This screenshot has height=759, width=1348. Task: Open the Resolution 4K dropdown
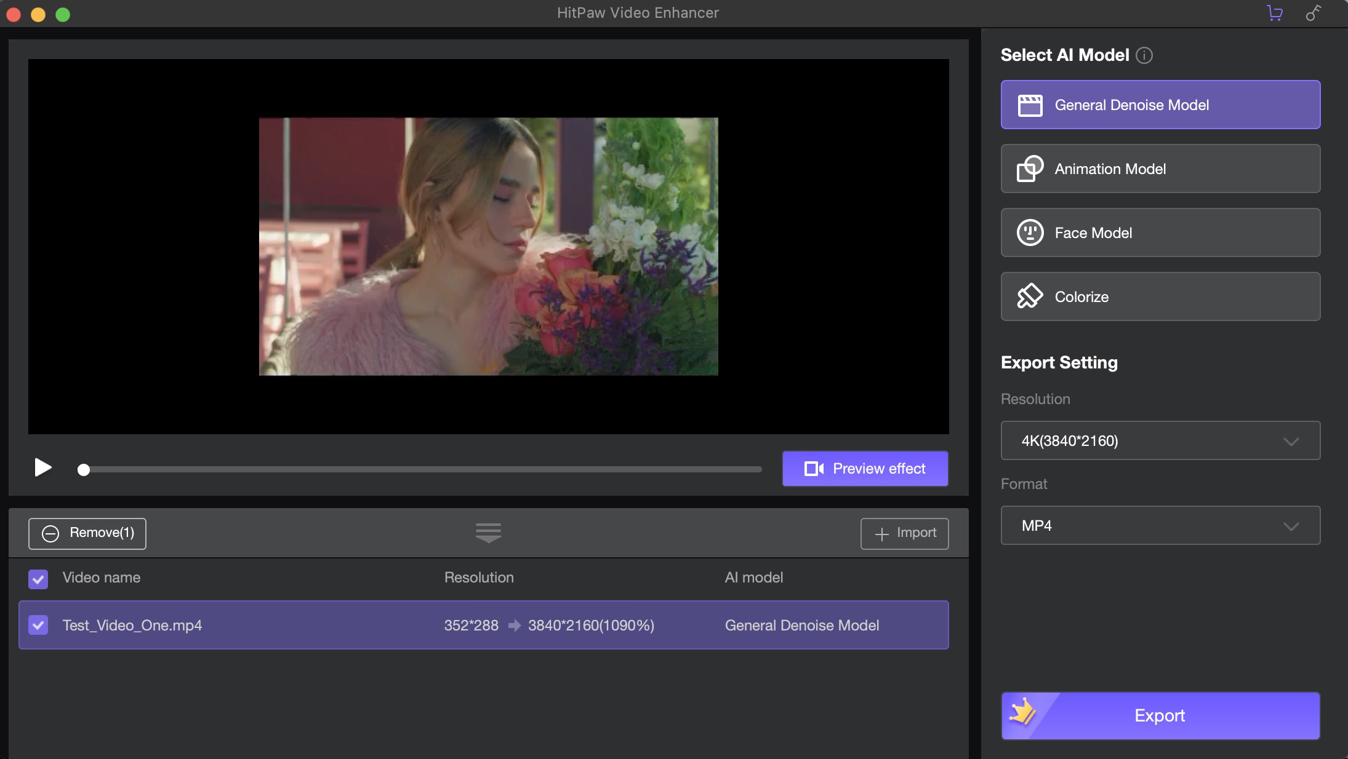pos(1160,440)
